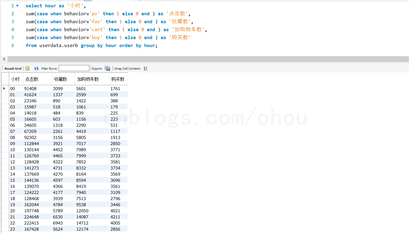The image size is (409, 234).
Task: Select cell 6530 in row 21
Action: point(64,217)
